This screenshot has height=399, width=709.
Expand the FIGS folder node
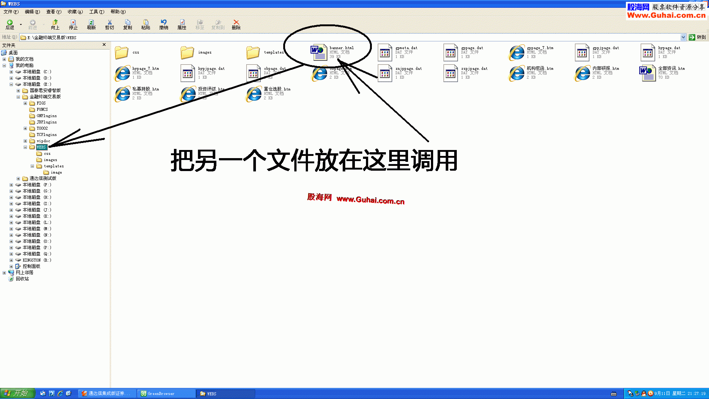click(25, 103)
